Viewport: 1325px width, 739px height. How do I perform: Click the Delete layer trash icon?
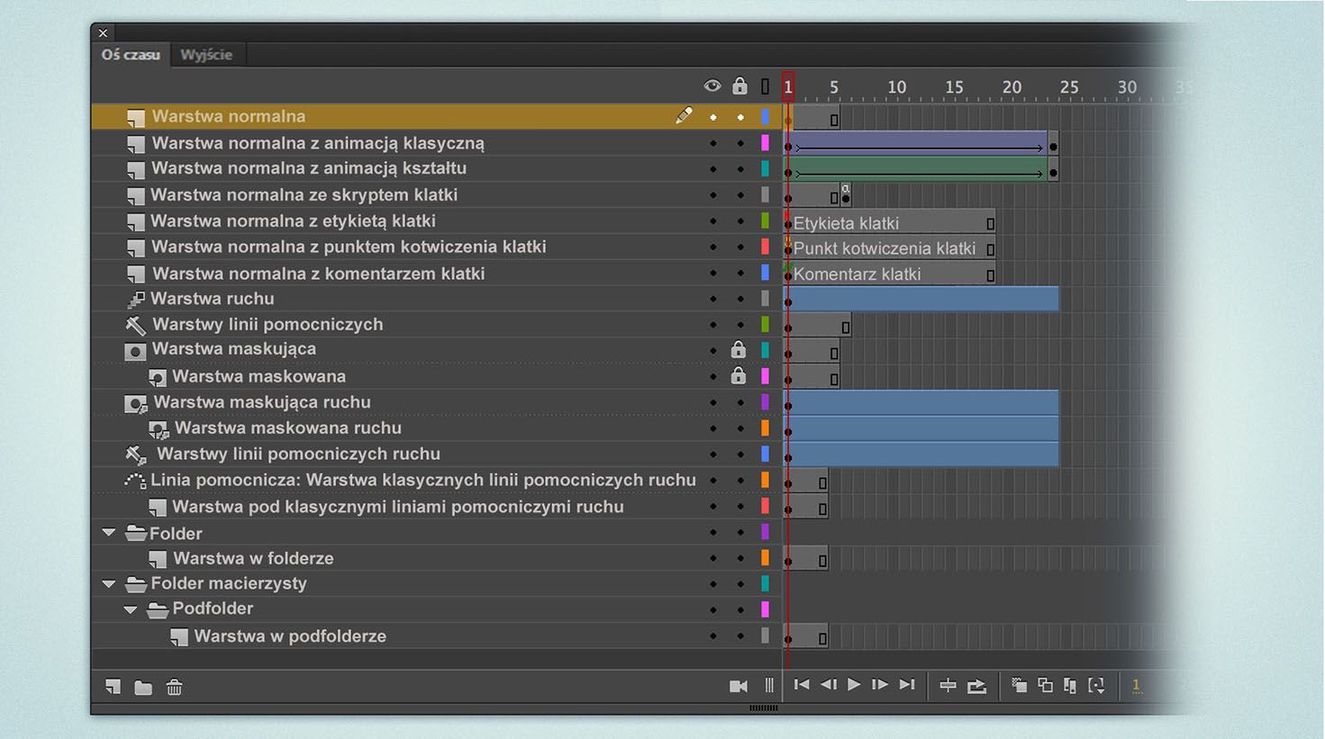[x=174, y=688]
